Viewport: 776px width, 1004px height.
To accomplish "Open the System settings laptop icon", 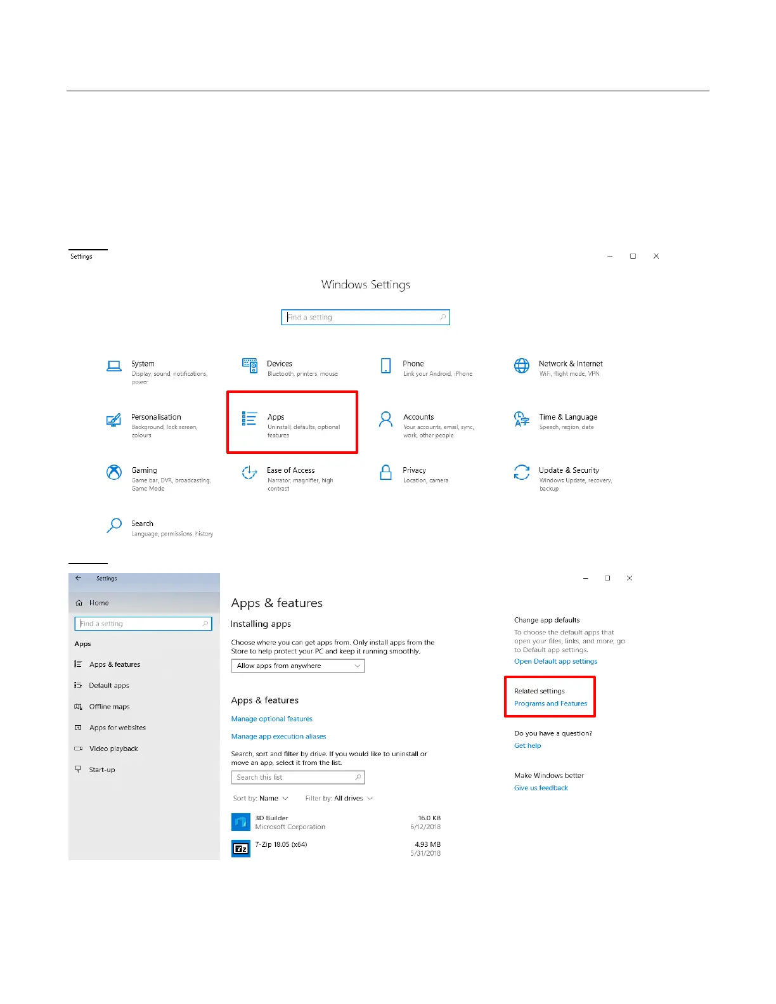I will coord(114,366).
